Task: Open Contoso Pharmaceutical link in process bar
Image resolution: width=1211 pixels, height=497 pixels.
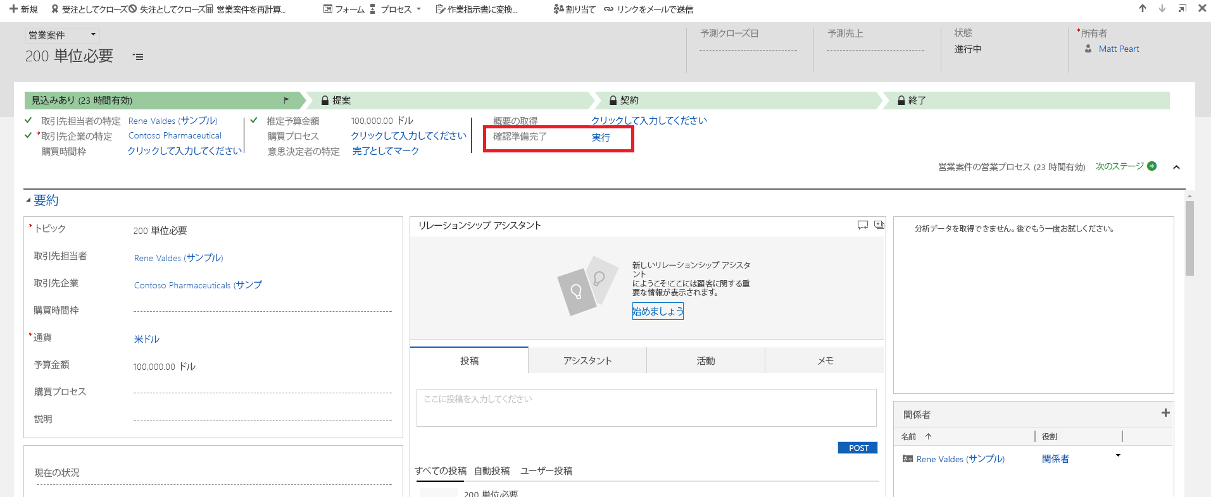Action: tap(175, 136)
